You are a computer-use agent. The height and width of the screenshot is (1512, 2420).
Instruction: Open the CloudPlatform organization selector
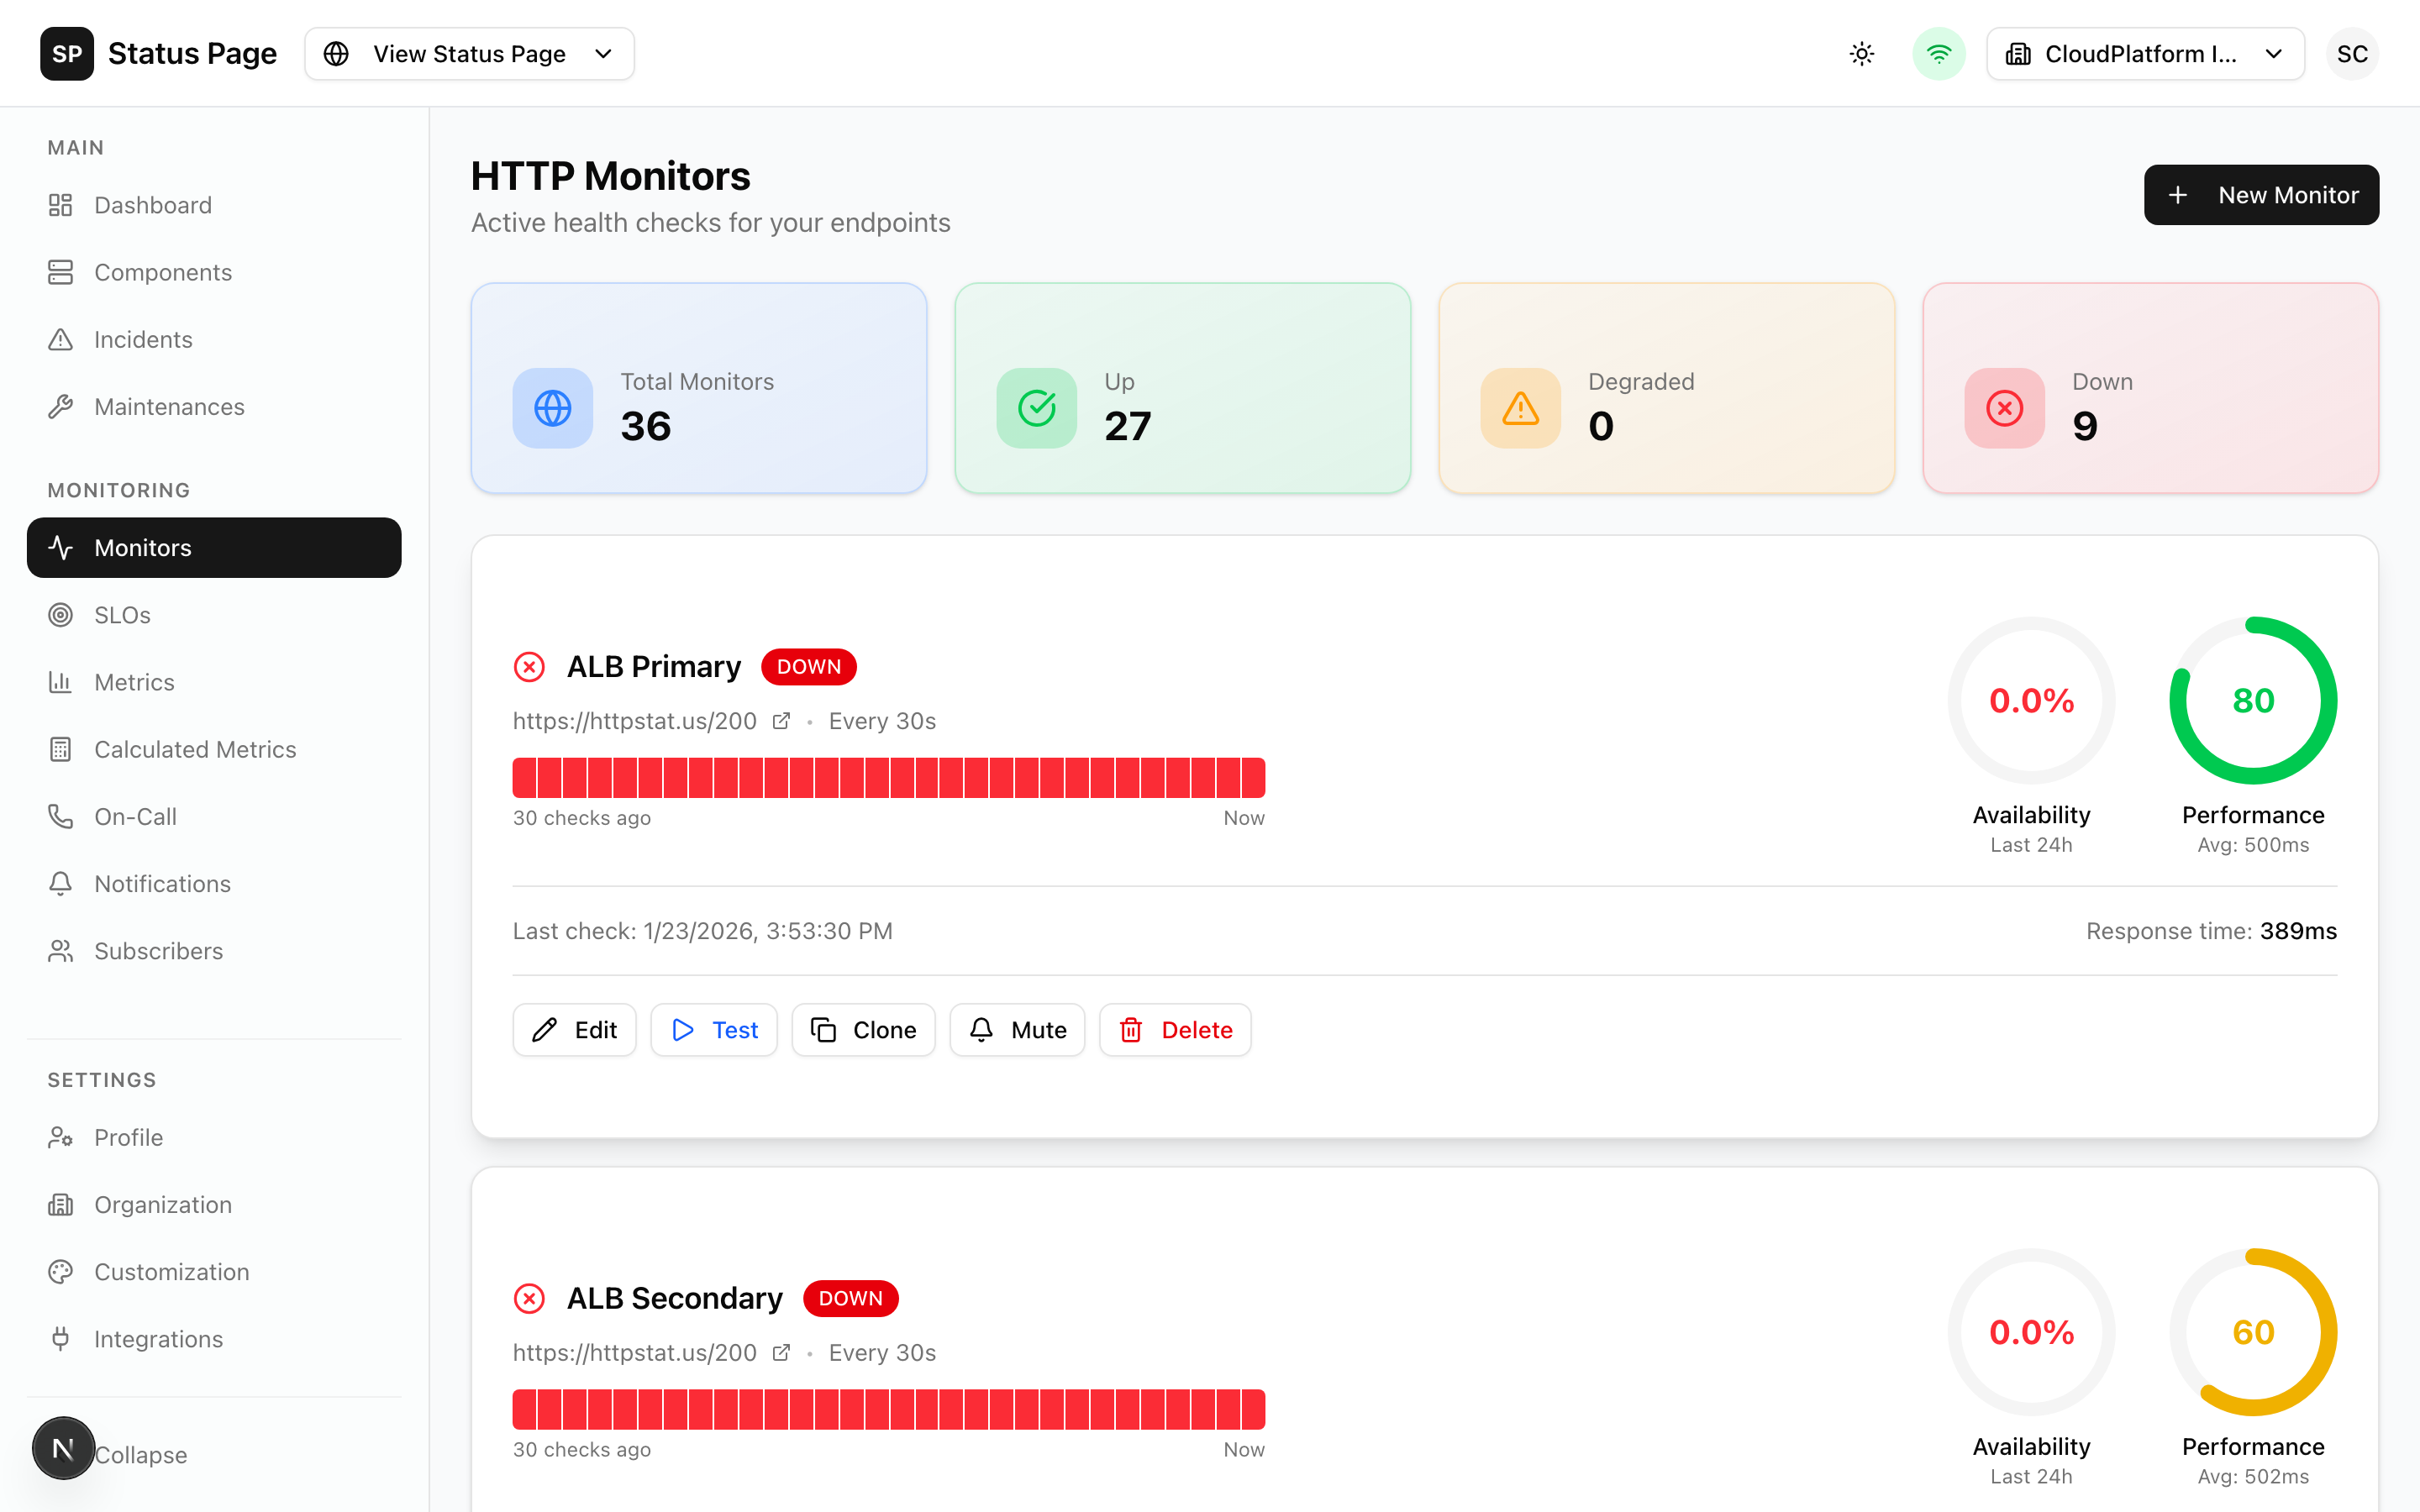[2144, 54]
